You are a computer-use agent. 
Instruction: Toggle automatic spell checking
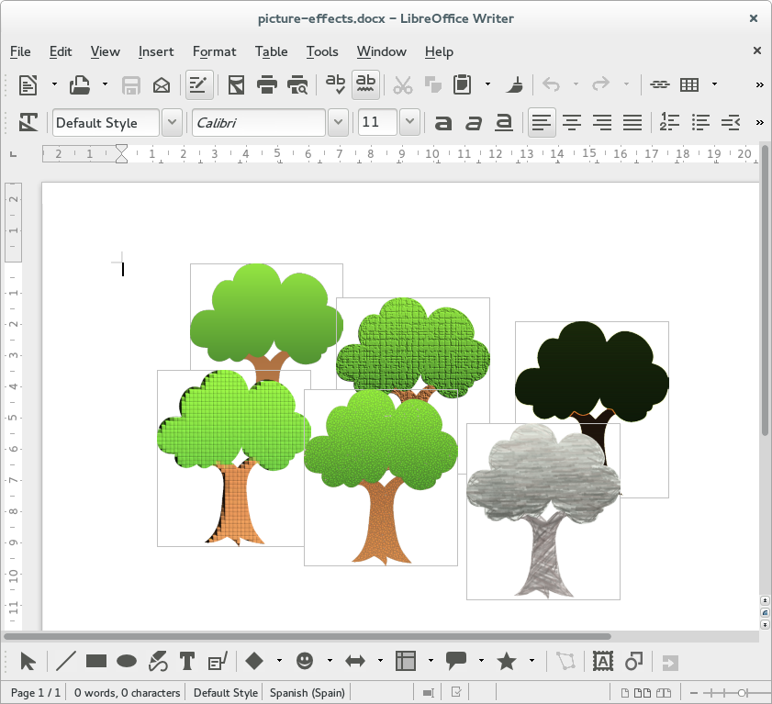point(366,85)
